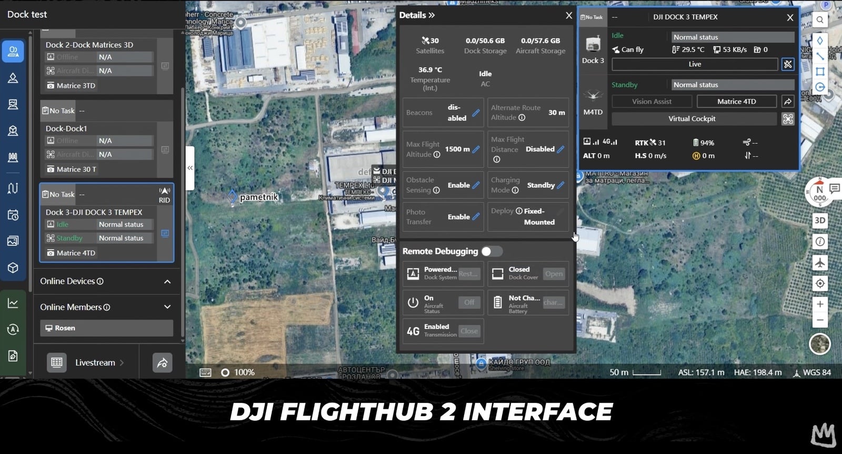Click the Vision Assist button
This screenshot has width=842, height=454.
pyautogui.click(x=651, y=102)
